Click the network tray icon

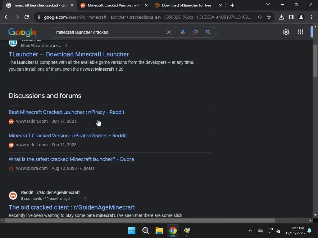pyautogui.click(x=270, y=231)
